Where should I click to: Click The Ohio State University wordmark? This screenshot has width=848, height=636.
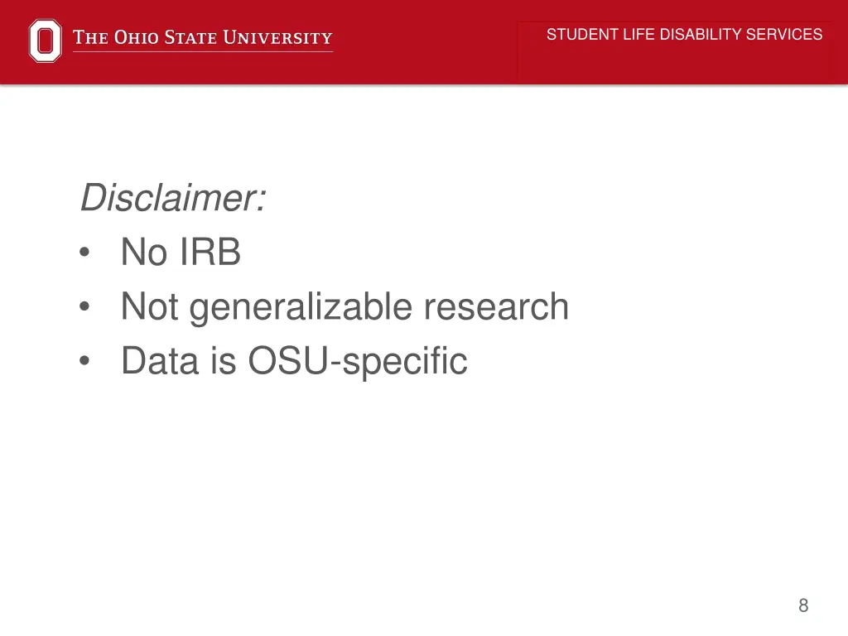click(203, 37)
